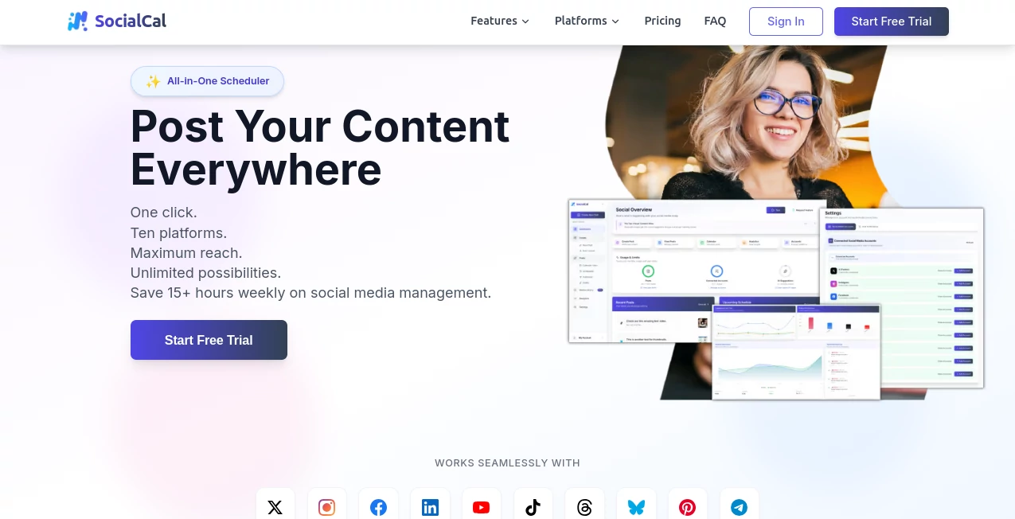Viewport: 1015px width, 519px height.
Task: Click the Pinterest icon
Action: (687, 507)
